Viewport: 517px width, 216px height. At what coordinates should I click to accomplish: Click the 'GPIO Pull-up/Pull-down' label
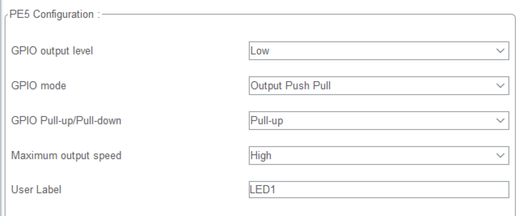[x=67, y=121]
